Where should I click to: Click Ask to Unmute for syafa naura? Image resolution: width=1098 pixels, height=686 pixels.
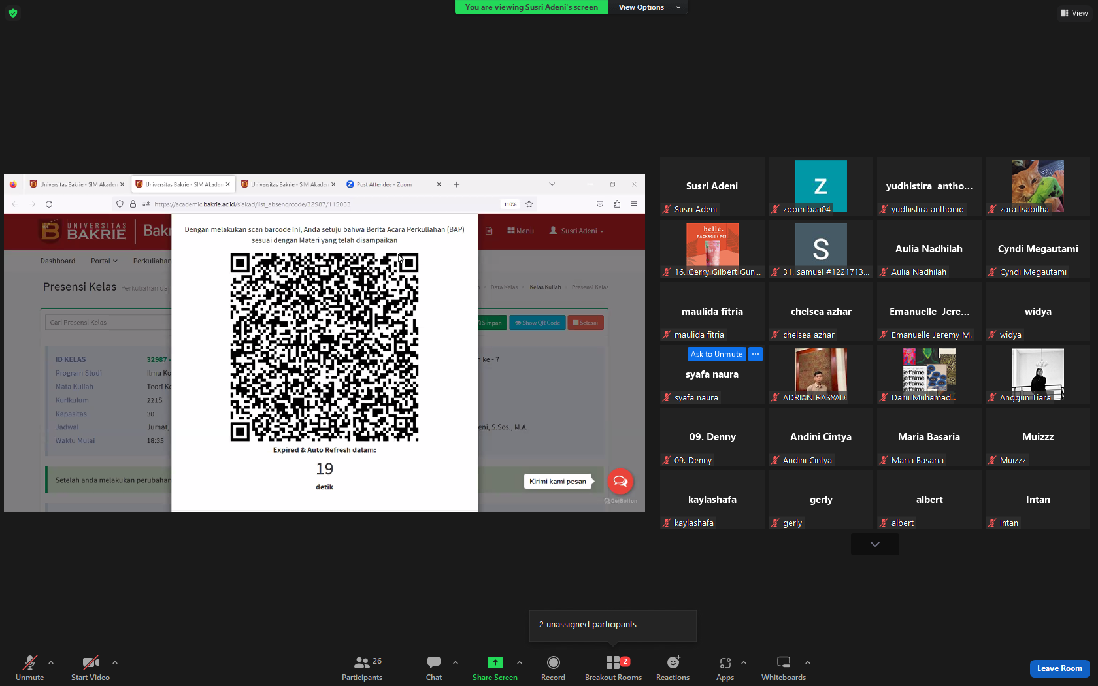(716, 354)
